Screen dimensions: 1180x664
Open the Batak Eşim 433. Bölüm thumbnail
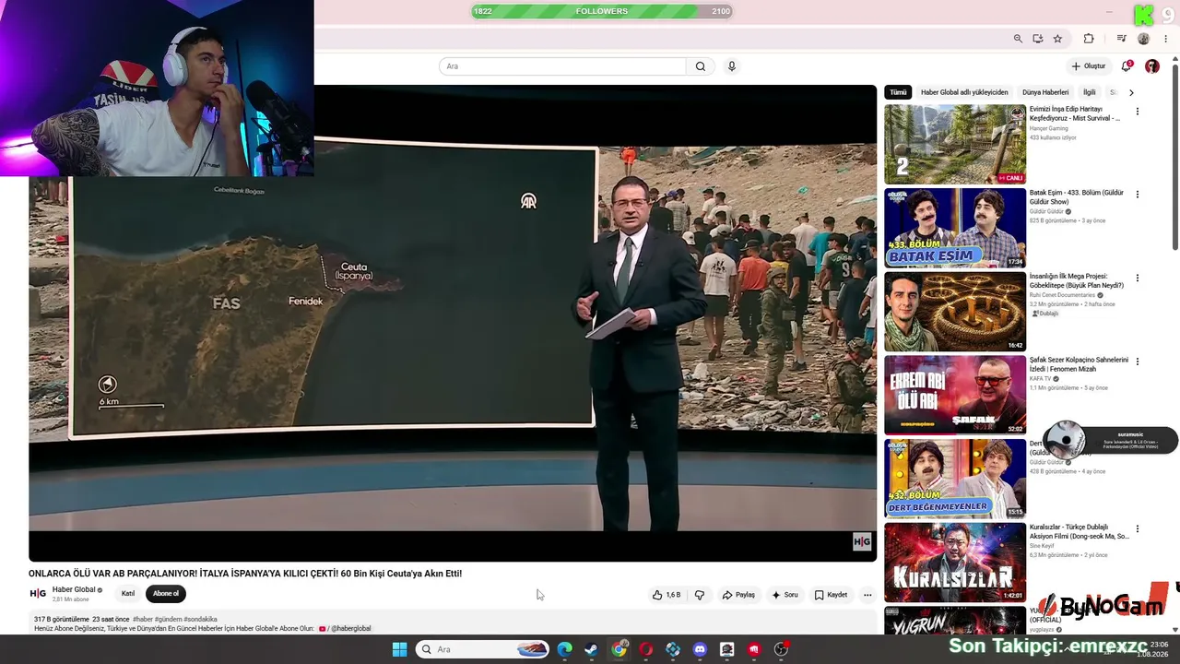point(955,228)
